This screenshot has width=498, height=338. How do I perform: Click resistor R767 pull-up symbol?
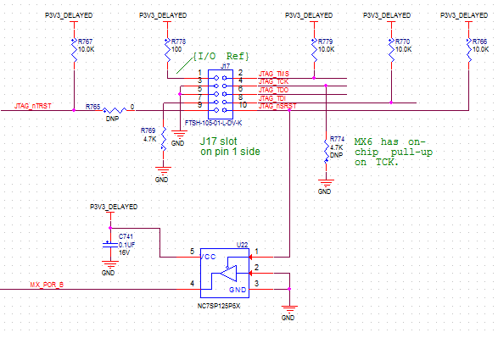tap(74, 50)
